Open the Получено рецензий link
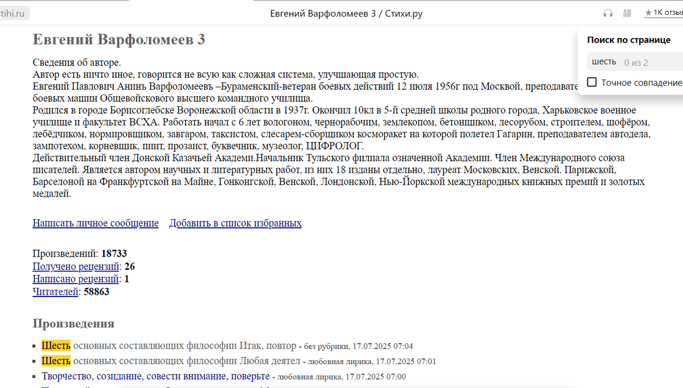Screen dimensions: 683x388 click(x=76, y=266)
